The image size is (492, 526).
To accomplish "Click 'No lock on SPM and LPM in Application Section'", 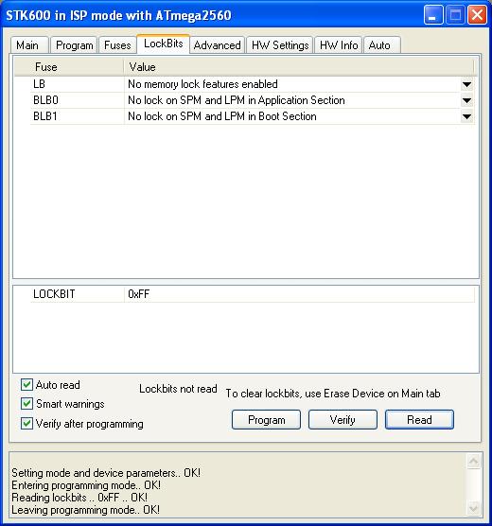I will click(237, 100).
